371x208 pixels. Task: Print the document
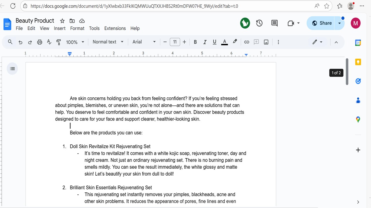[x=40, y=42]
